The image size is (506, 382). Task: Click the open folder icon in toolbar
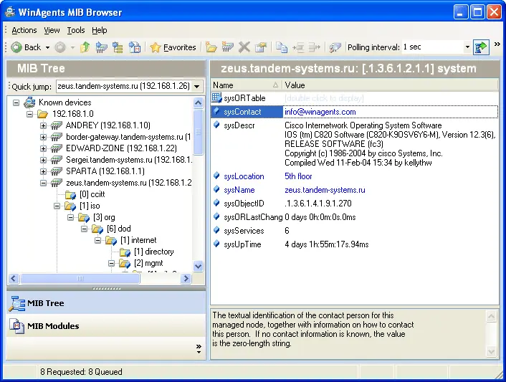click(x=211, y=47)
